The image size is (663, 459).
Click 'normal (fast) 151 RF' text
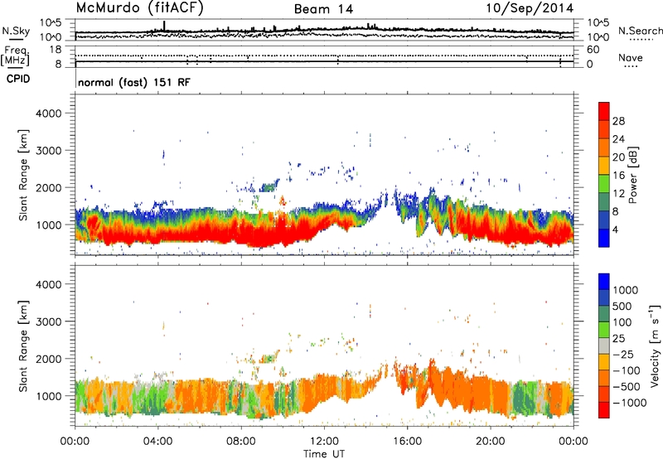(134, 82)
